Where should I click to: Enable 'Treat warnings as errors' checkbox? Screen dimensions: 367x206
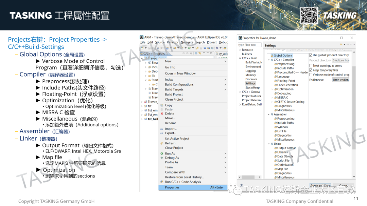tap(311, 65)
